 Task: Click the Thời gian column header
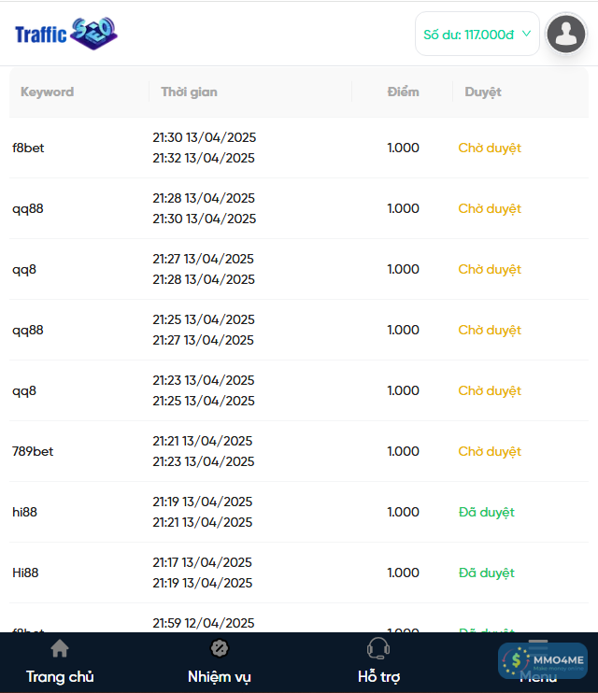point(189,92)
